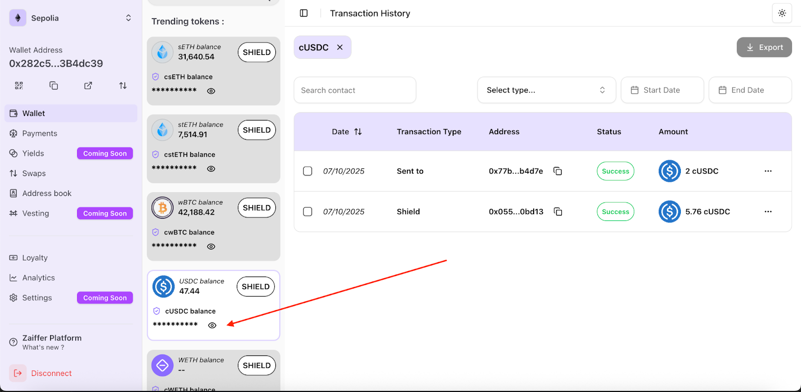The height and width of the screenshot is (392, 801).
Task: Open the Address book
Action: coord(71,193)
